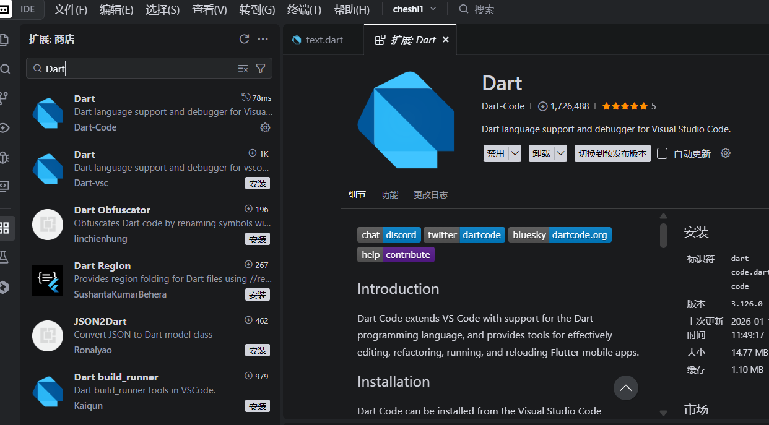
Task: Open Source Control view in activity bar
Action: tap(4, 98)
